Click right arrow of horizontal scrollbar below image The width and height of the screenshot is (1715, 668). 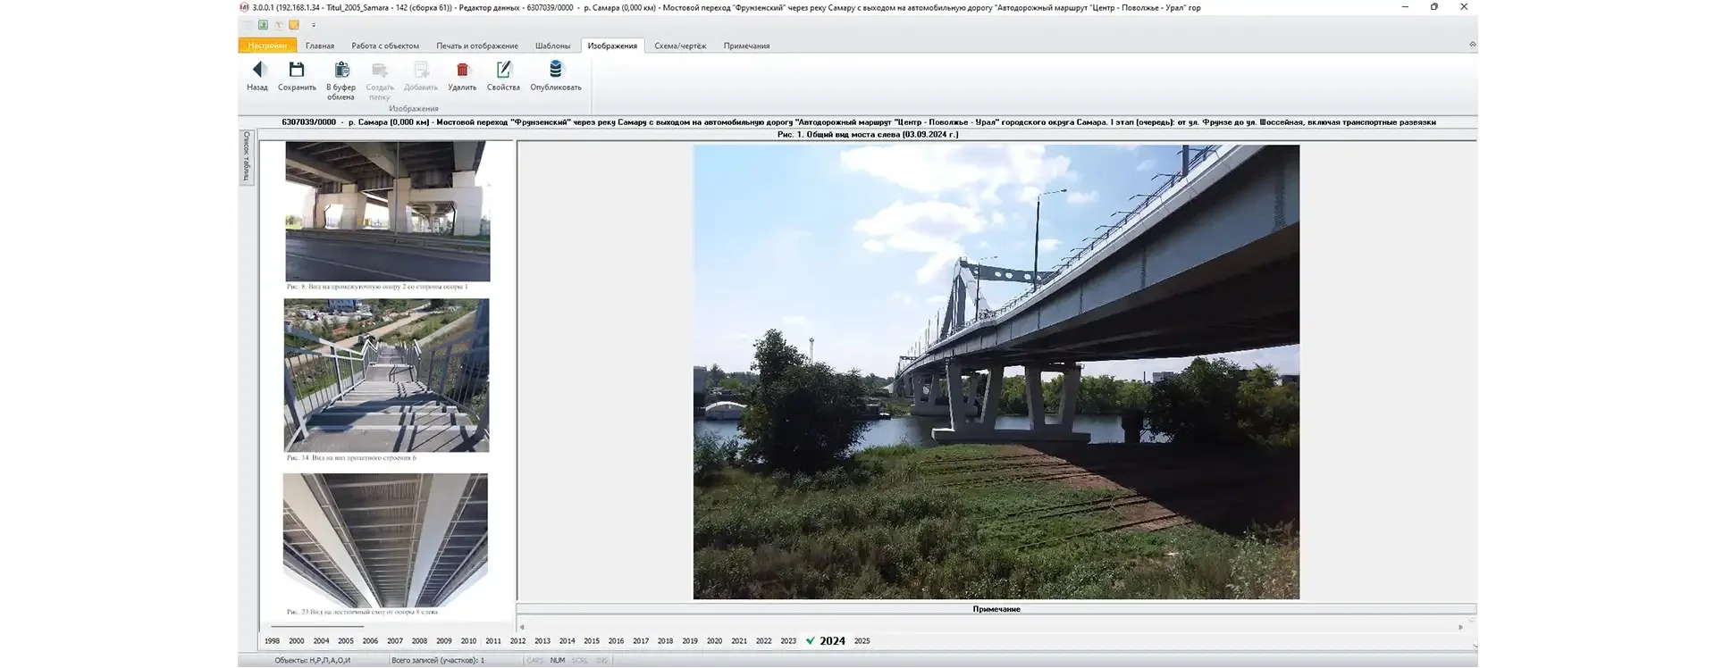pos(1460,627)
